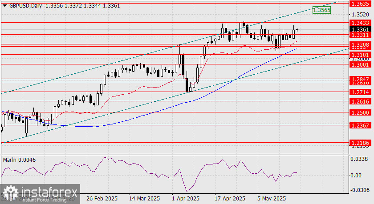Select the 5 May 2025 date label

click(x=272, y=199)
